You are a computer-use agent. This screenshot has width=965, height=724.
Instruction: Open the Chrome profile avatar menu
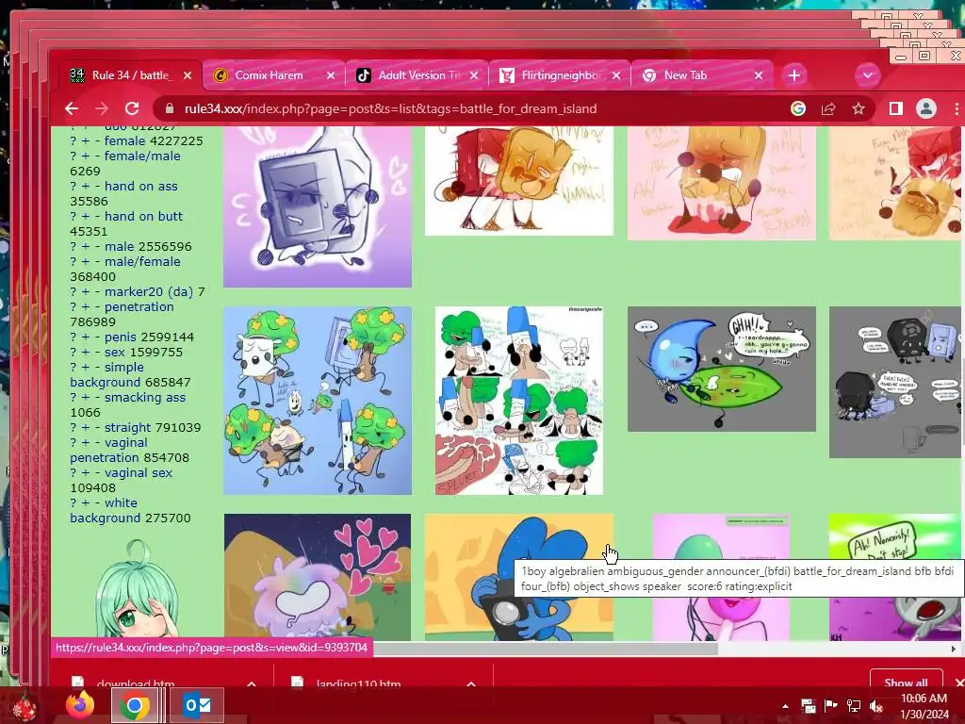coord(926,109)
